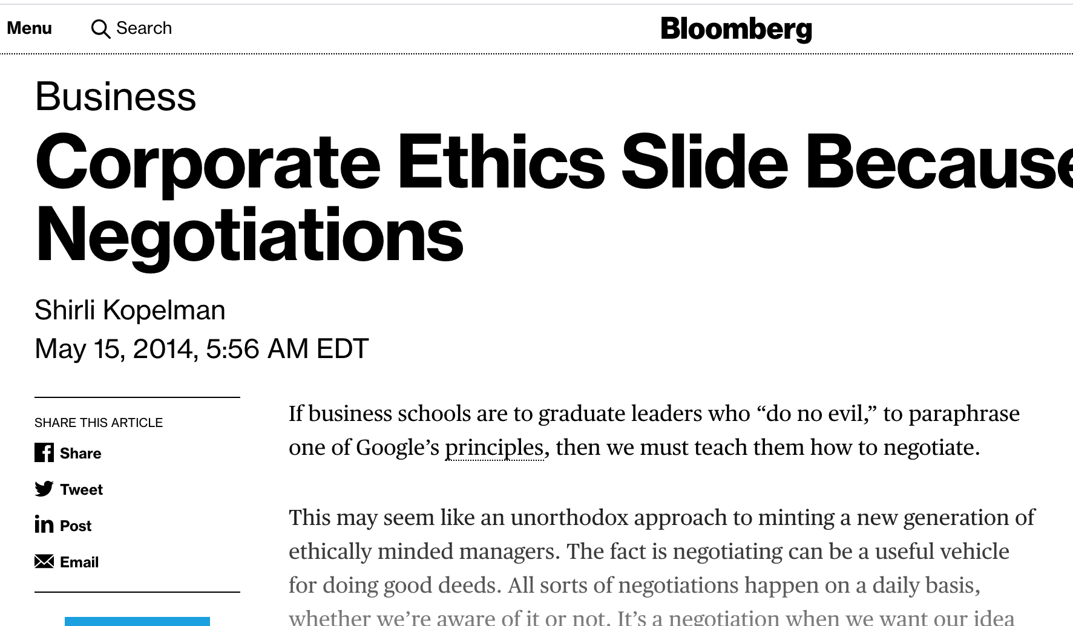1073x626 pixels.
Task: Open author Shirli Kopelman's name
Action: [x=130, y=310]
